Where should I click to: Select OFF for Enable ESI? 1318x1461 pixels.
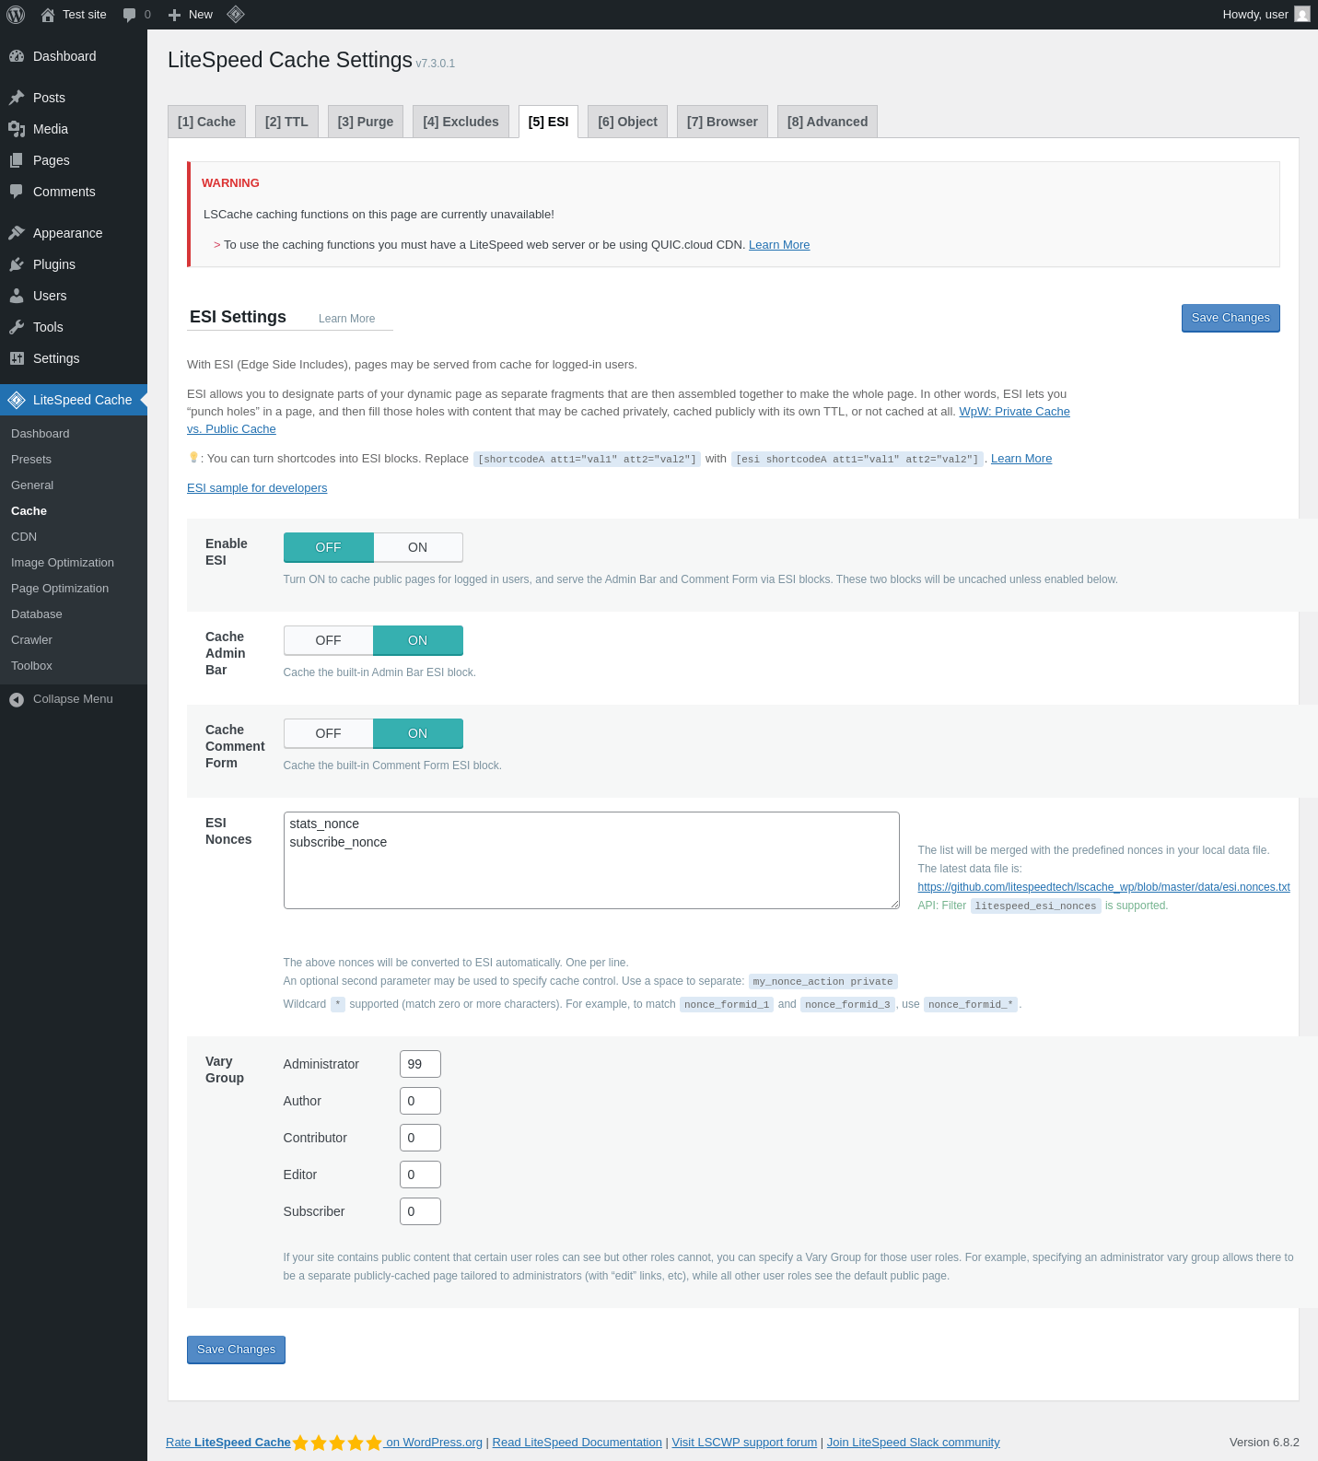pos(328,547)
